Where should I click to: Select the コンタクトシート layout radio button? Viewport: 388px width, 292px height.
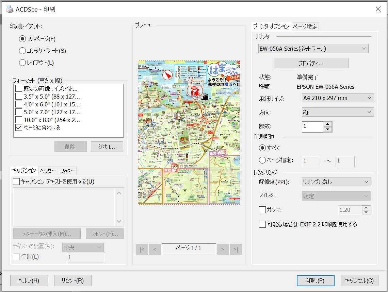(22, 51)
